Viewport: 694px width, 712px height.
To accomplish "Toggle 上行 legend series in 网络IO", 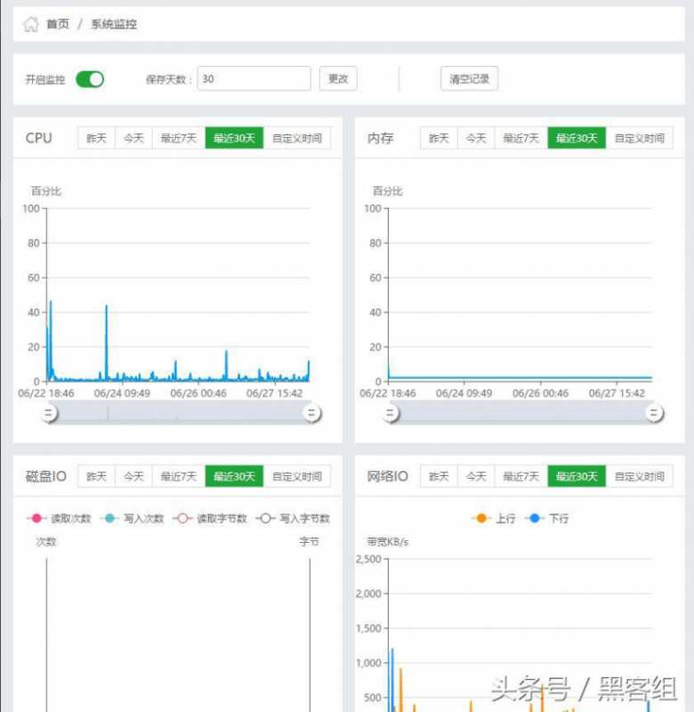I will click(x=494, y=518).
